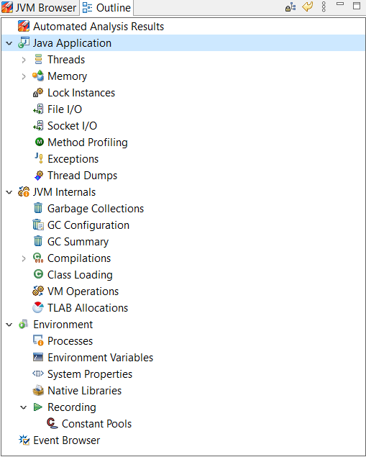Click the Lock Instances padlock icon

pos(38,93)
